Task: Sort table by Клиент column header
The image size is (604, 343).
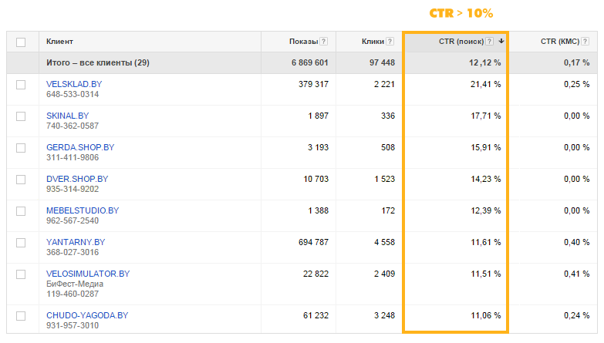Action: 60,42
